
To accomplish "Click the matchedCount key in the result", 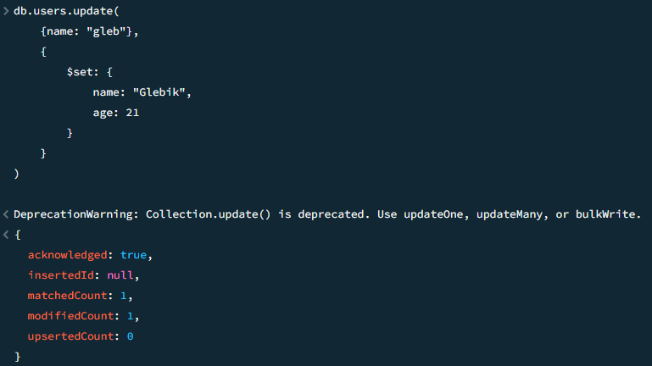I will click(x=67, y=296).
